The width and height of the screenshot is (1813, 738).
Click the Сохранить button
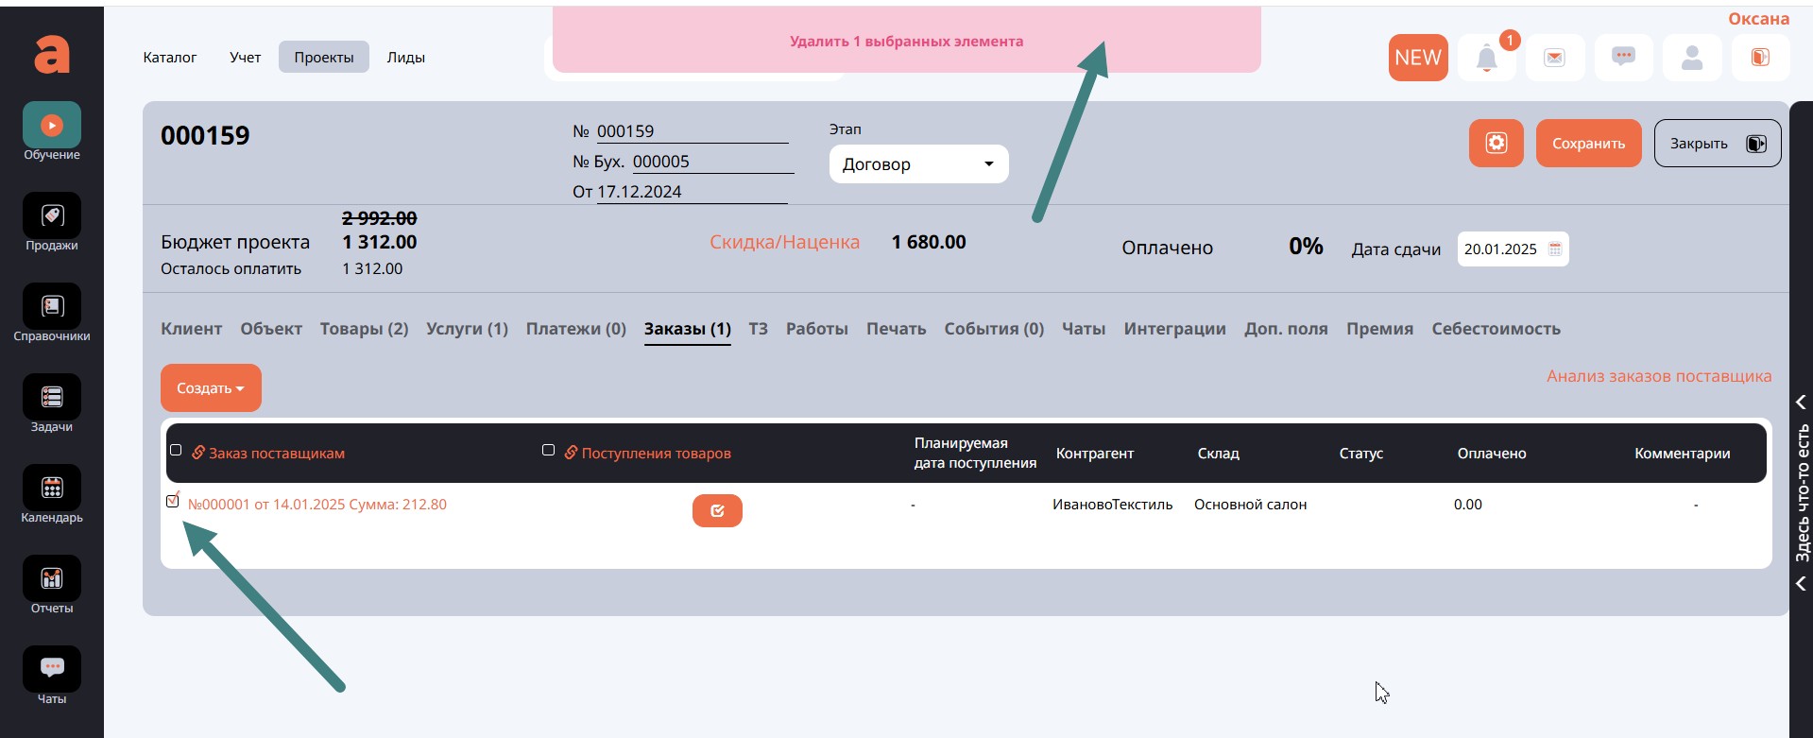[x=1588, y=144]
